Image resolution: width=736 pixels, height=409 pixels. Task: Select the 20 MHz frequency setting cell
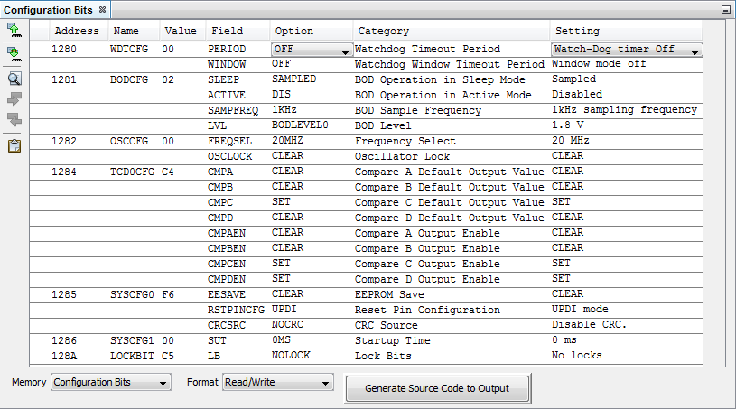point(572,141)
